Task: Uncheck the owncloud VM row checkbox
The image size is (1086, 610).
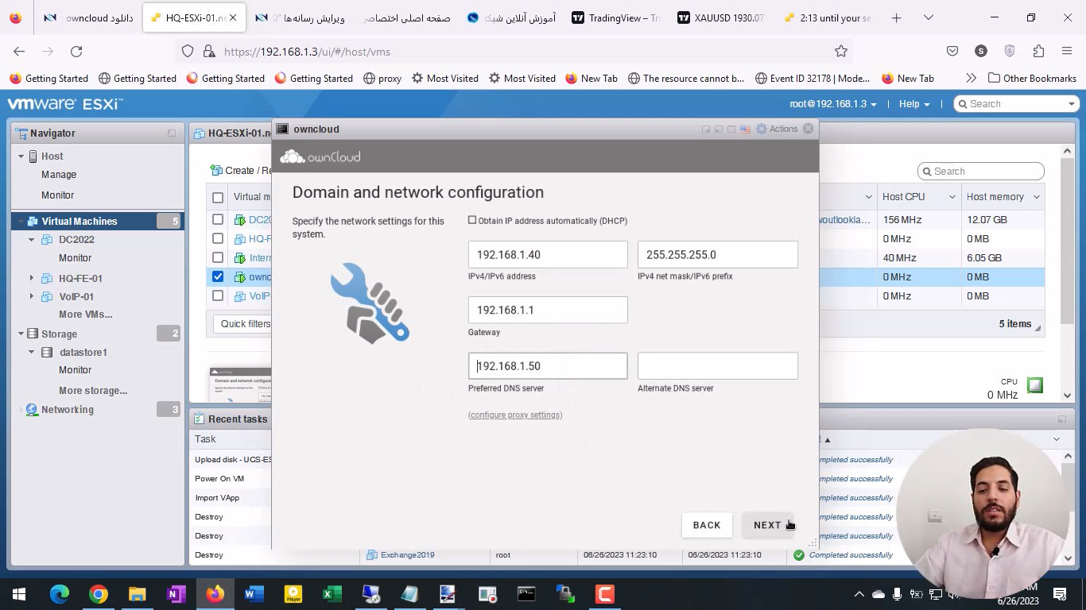Action: pos(218,276)
